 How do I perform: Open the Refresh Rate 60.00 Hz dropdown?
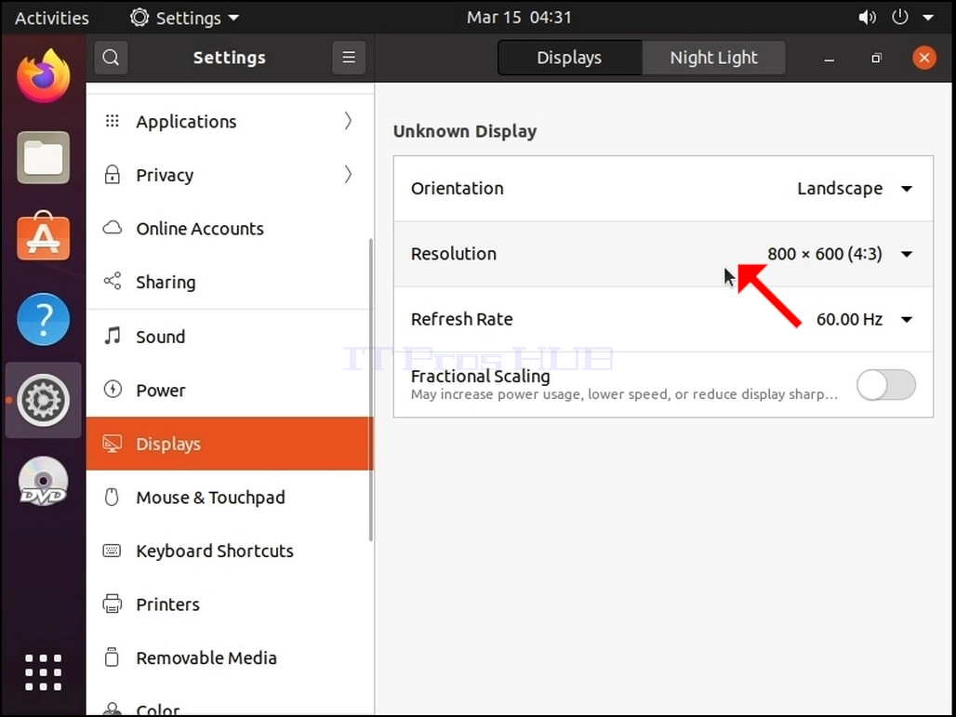coord(864,320)
